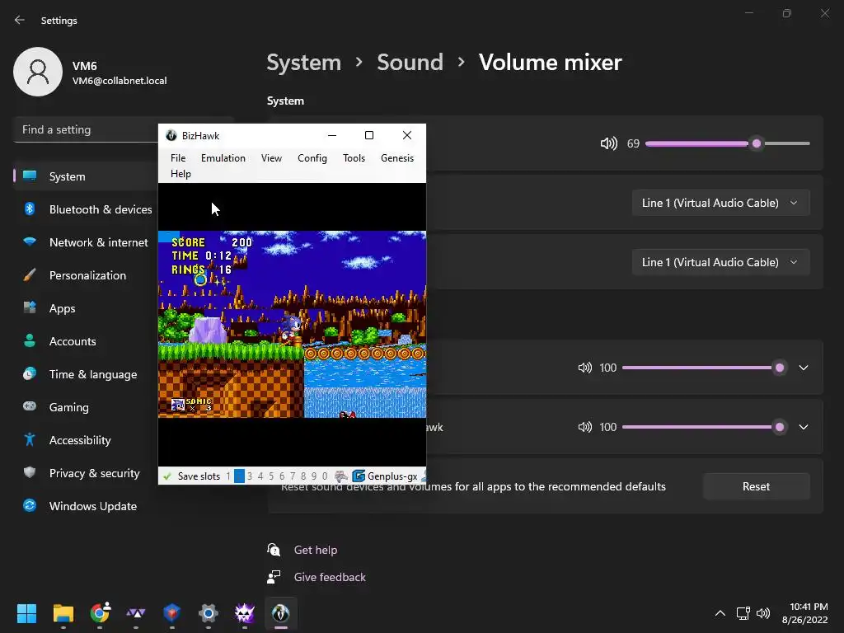Viewport: 844px width, 633px height.
Task: Focus the Find a setting search box
Action: pos(86,129)
